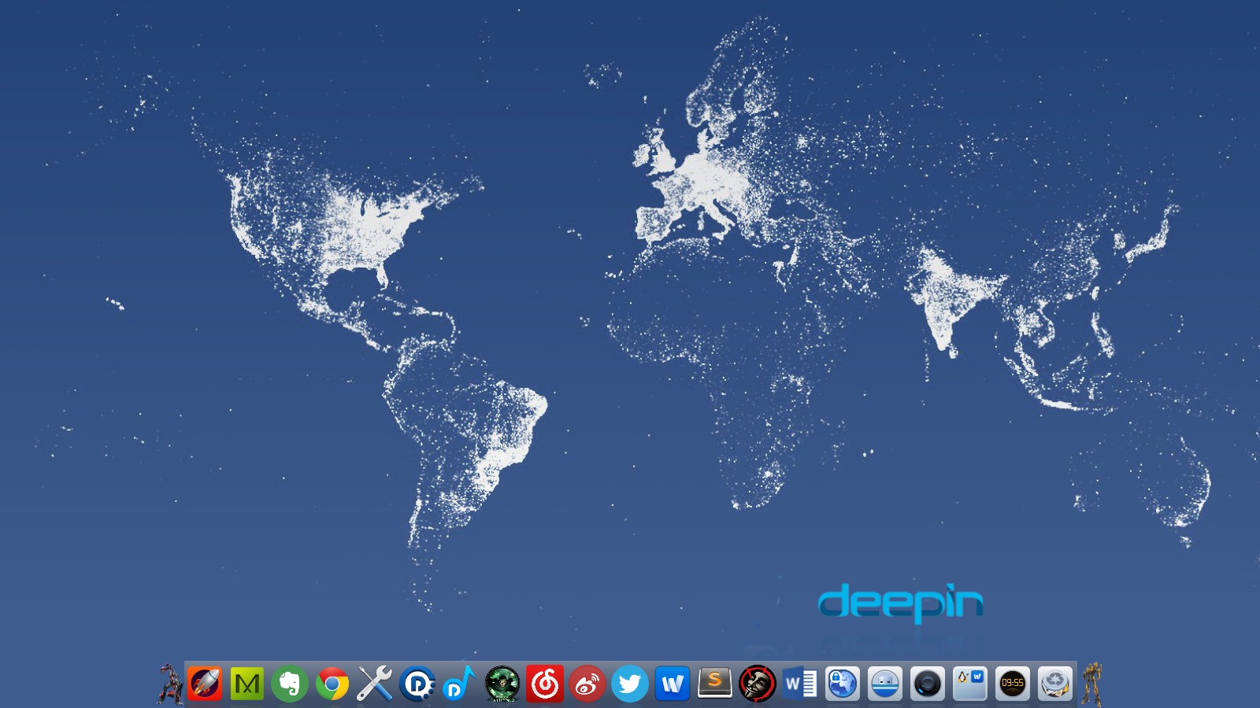This screenshot has width=1260, height=708.
Task: Launch Microsoft Word from the dock
Action: click(x=800, y=684)
